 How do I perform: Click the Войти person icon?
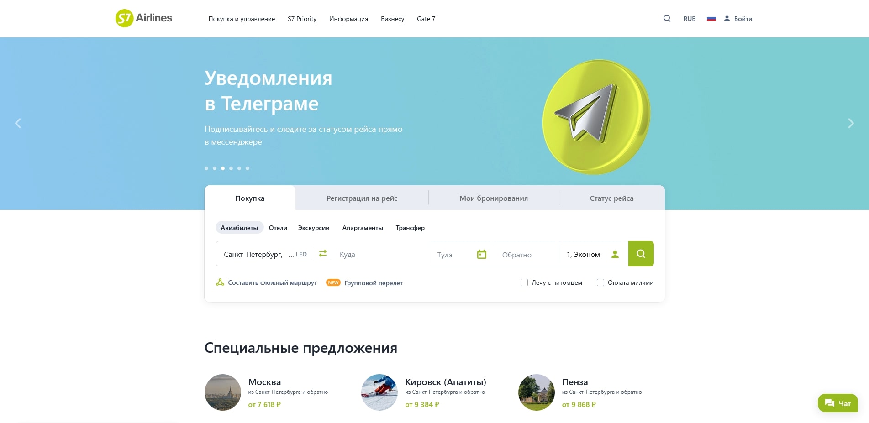(727, 18)
